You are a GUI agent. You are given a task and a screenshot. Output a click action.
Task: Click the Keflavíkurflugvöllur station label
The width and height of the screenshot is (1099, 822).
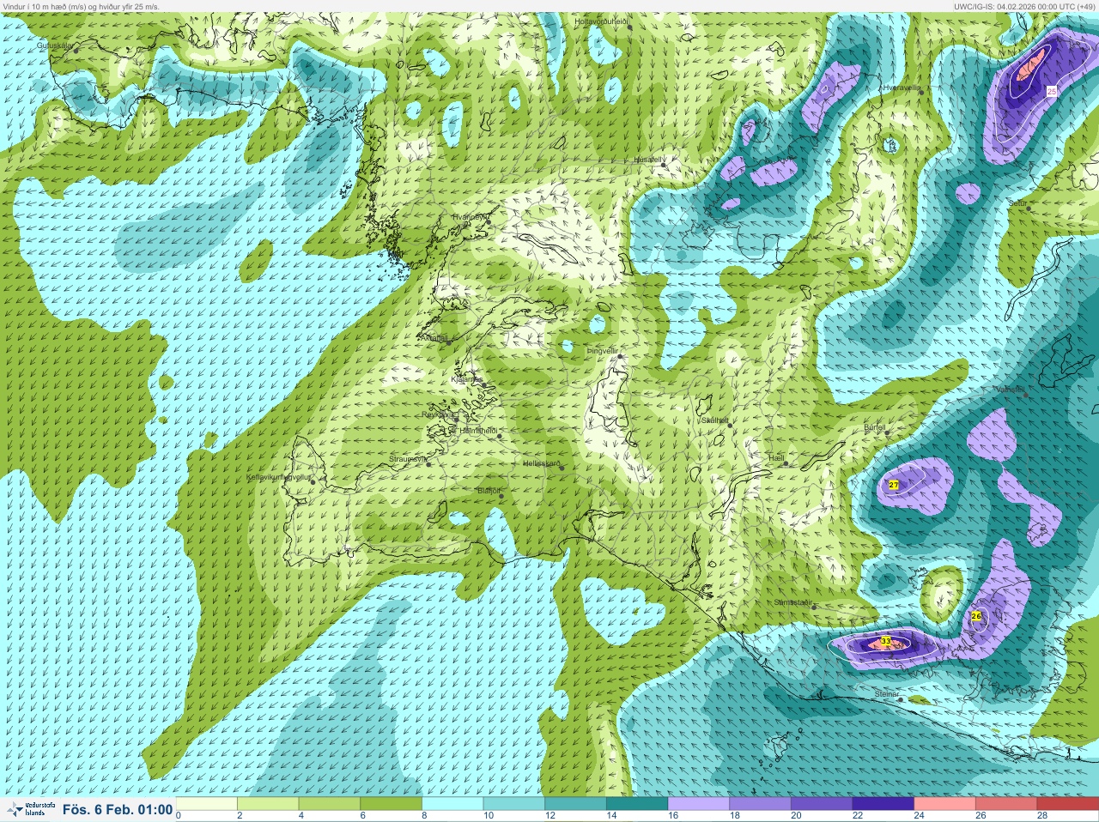(x=278, y=476)
